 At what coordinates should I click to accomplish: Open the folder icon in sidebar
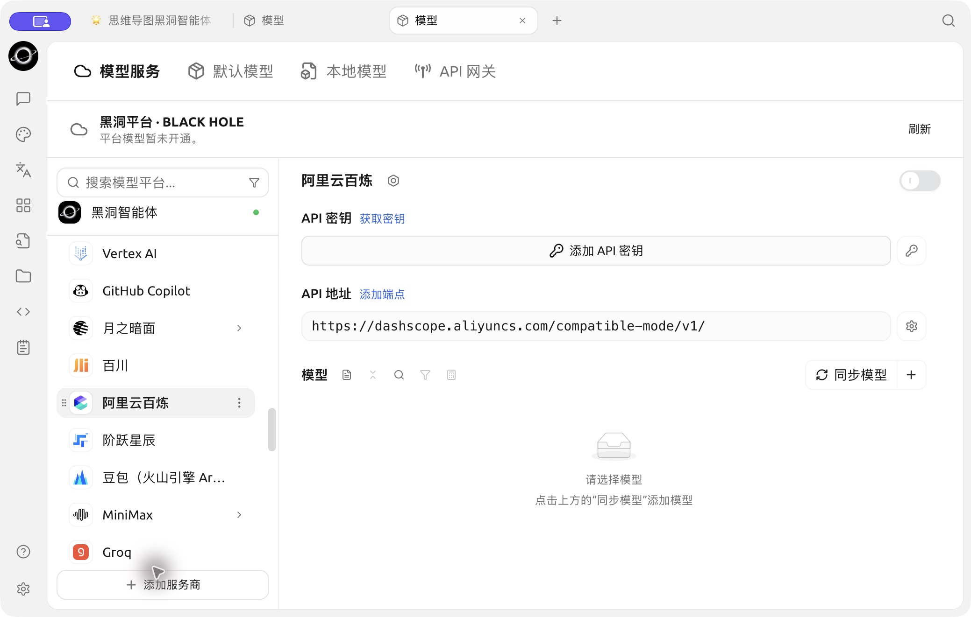[23, 276]
